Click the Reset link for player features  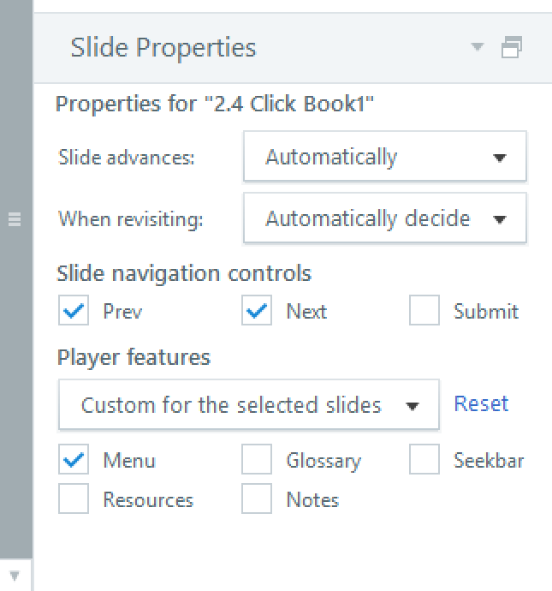pos(481,403)
